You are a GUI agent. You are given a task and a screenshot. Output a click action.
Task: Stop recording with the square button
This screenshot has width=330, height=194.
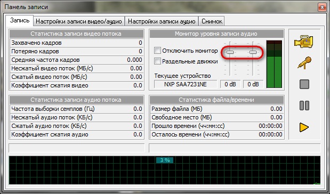point(304,84)
